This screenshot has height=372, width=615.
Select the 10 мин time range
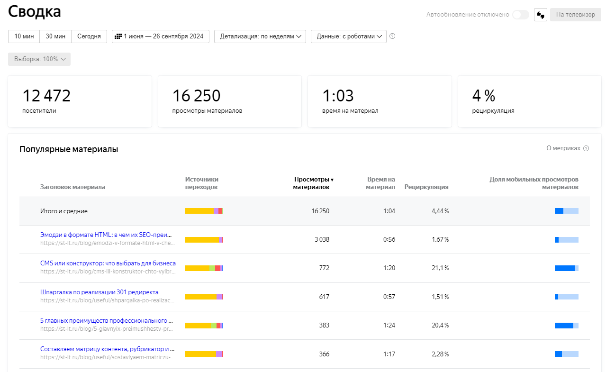24,36
